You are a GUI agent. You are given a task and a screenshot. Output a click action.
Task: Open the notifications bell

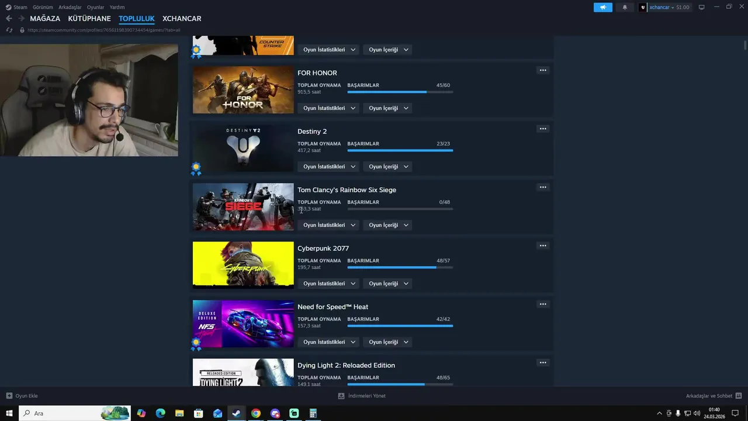click(625, 7)
